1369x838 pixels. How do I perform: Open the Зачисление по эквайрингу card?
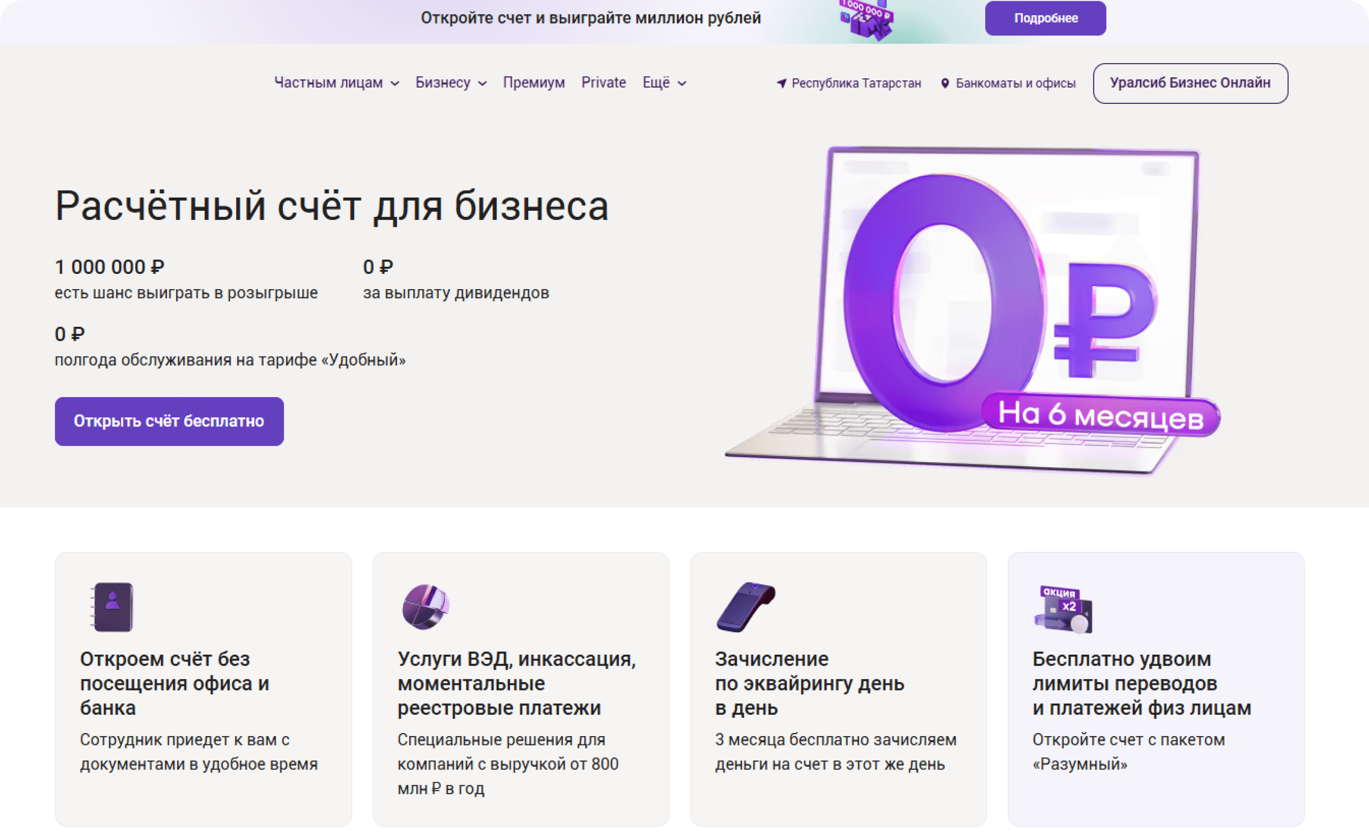(838, 688)
